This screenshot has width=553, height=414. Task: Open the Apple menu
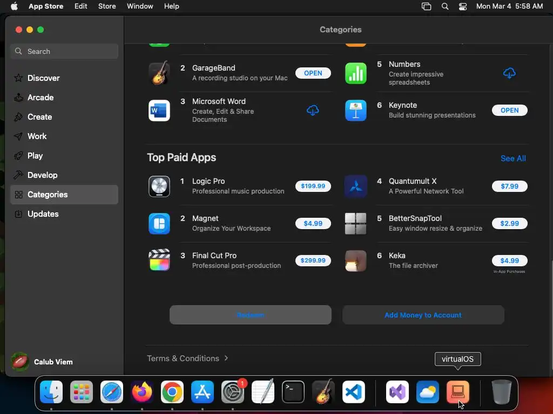[x=14, y=6]
